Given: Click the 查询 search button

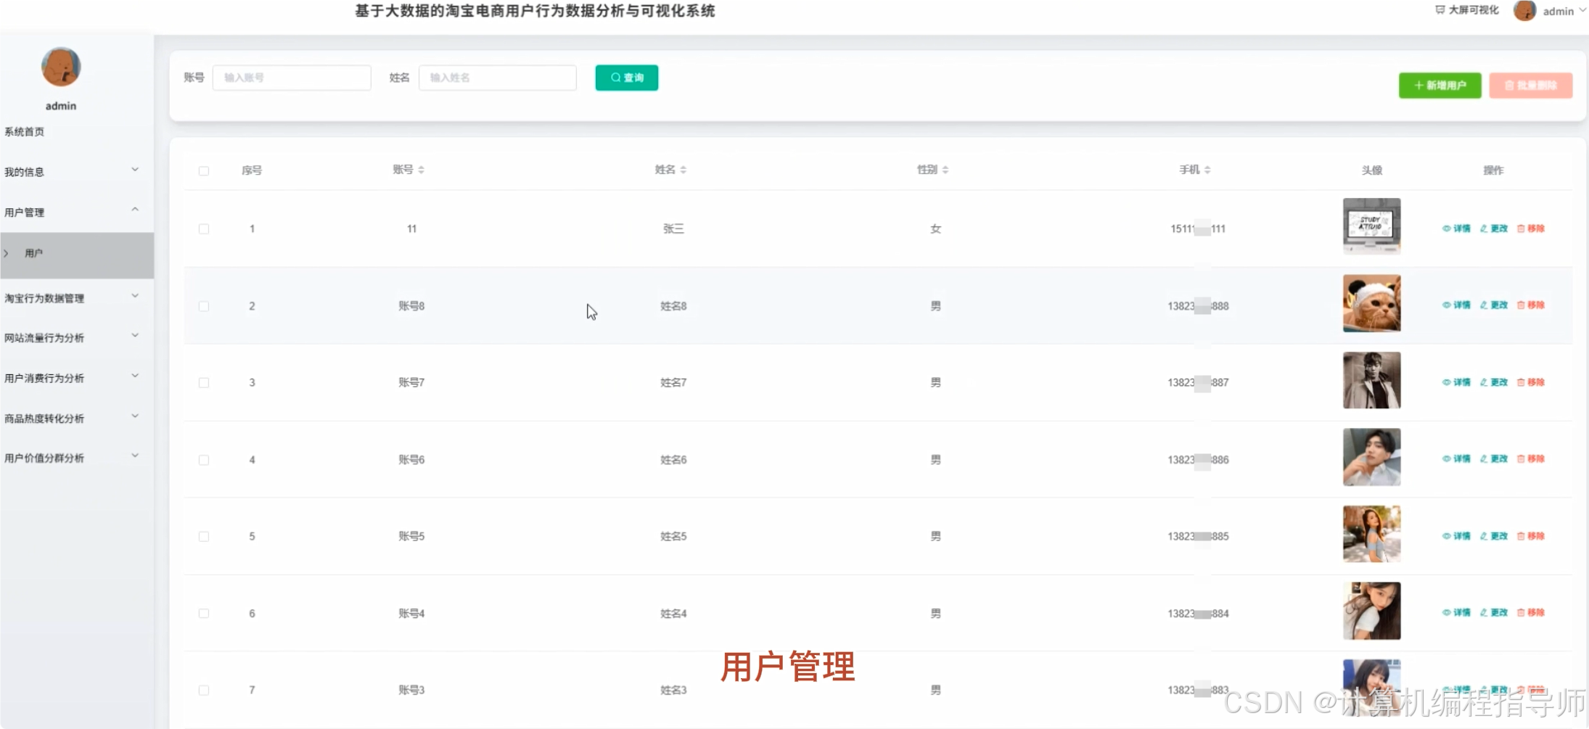Looking at the screenshot, I should click(x=627, y=78).
